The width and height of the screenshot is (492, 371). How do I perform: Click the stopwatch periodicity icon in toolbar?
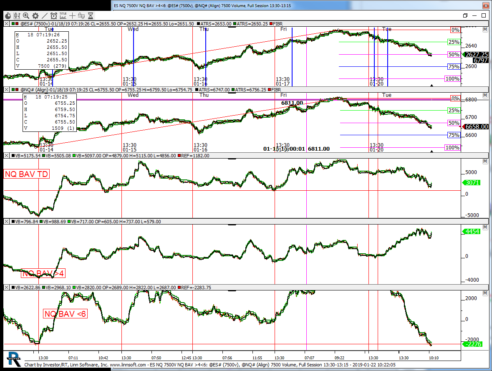(8, 16)
